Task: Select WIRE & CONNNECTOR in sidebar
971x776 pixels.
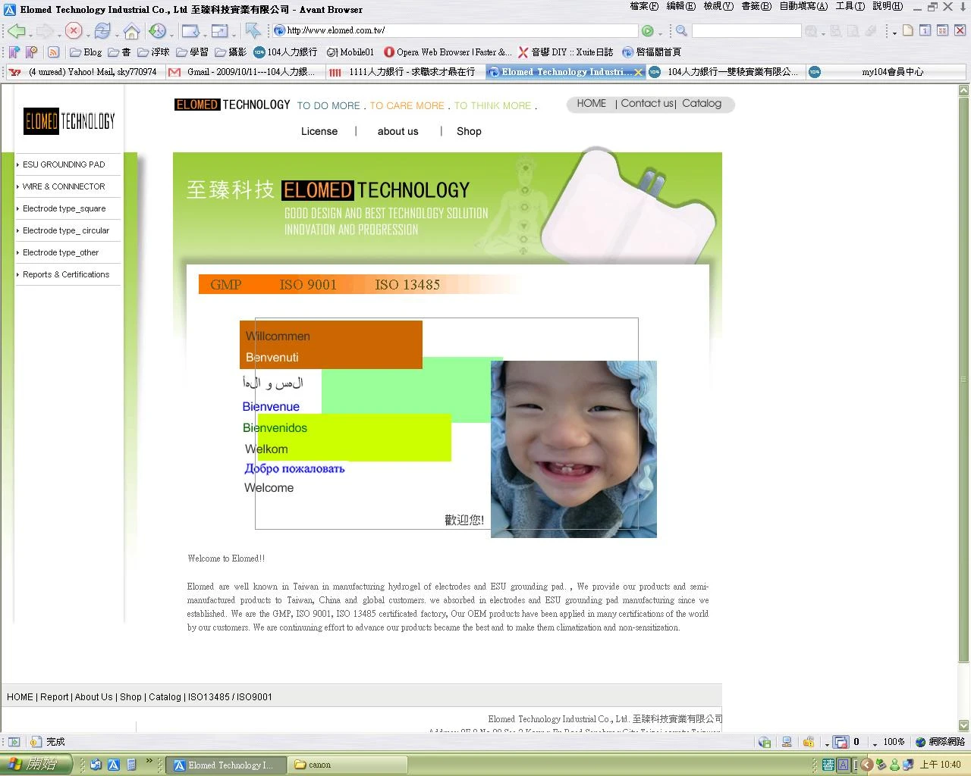Action: pyautogui.click(x=64, y=186)
